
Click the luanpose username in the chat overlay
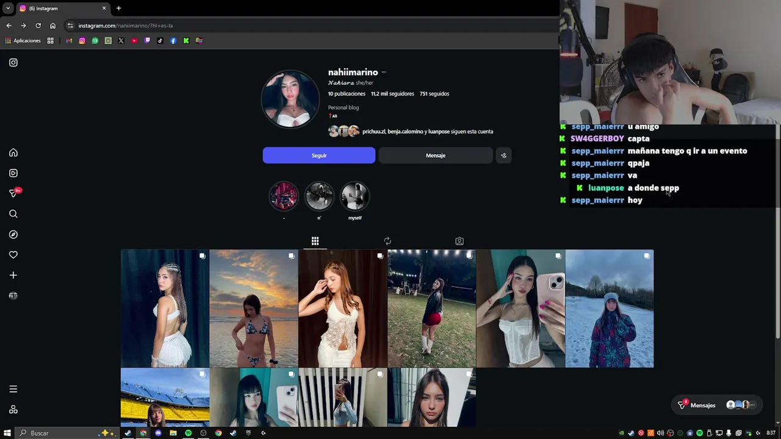coord(606,188)
